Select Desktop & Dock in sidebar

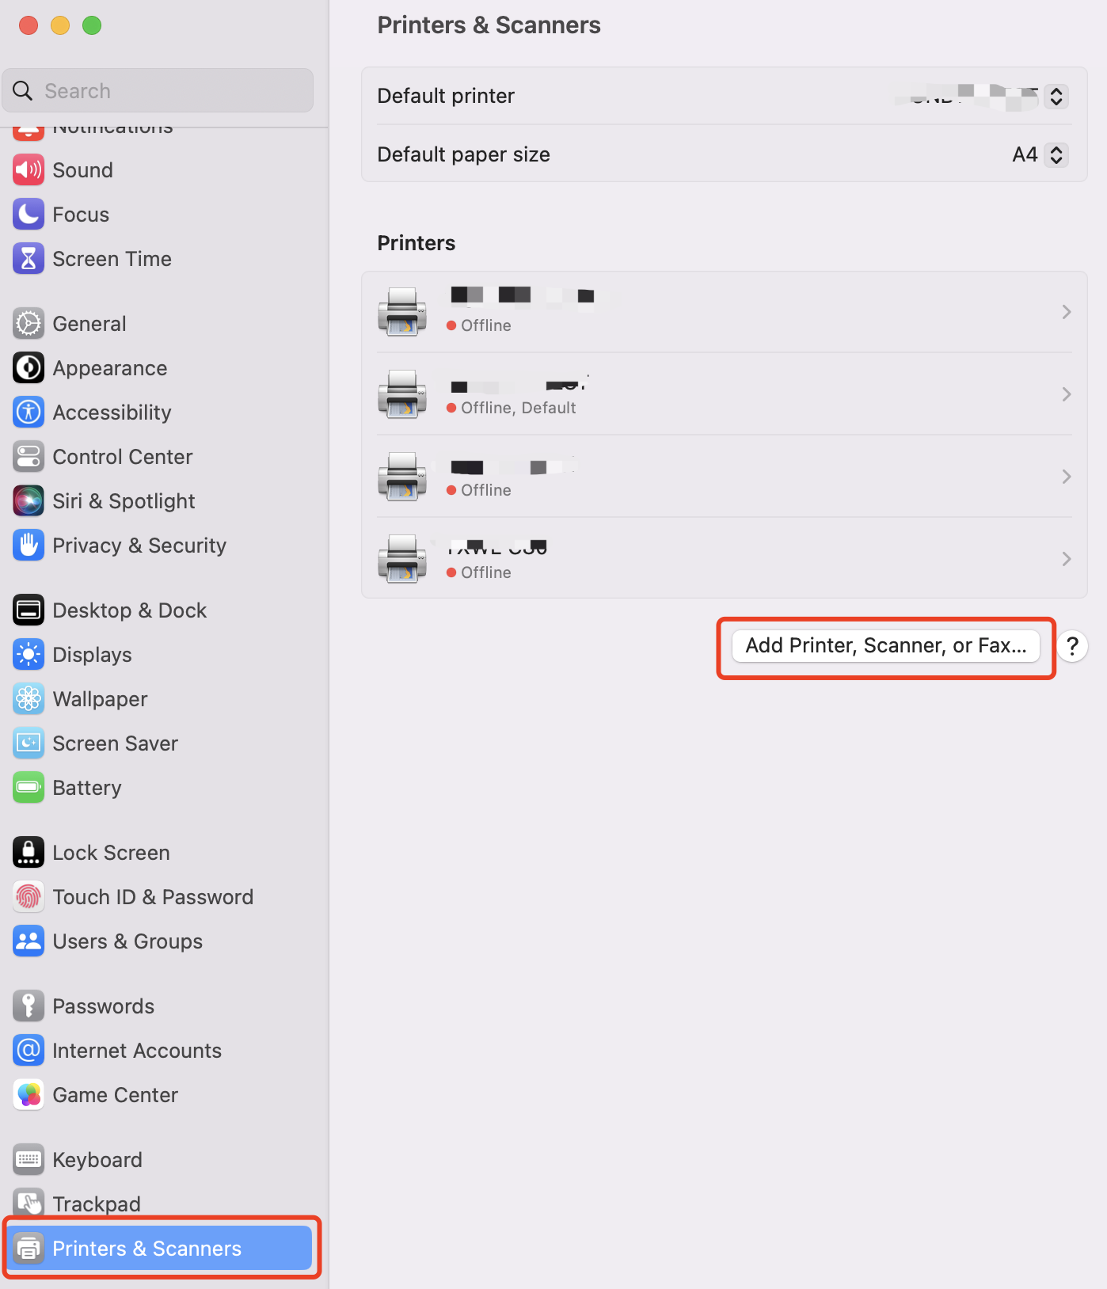coord(158,610)
